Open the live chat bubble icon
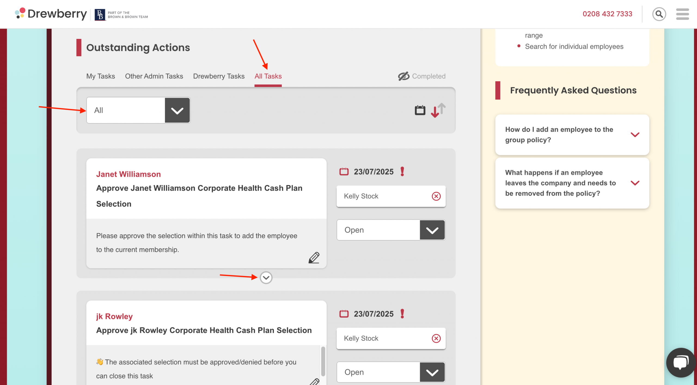 click(681, 362)
